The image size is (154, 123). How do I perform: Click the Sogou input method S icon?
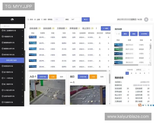(x=140, y=105)
